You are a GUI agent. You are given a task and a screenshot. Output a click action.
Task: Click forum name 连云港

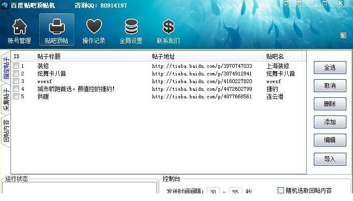tap(275, 96)
